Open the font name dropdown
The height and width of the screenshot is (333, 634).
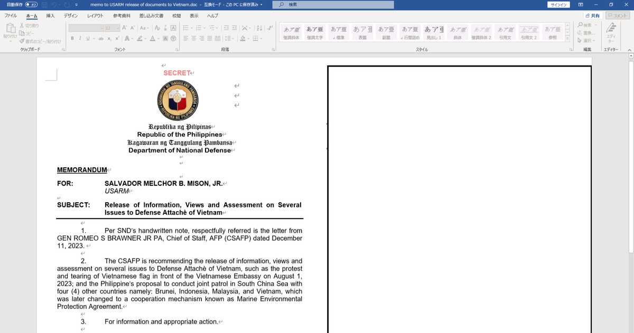pyautogui.click(x=101, y=27)
